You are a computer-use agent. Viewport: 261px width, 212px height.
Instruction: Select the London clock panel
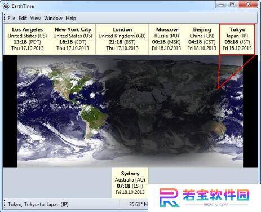tap(122, 39)
